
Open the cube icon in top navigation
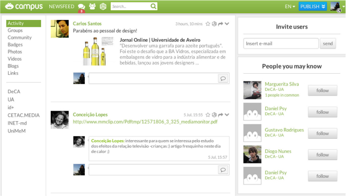102,6
